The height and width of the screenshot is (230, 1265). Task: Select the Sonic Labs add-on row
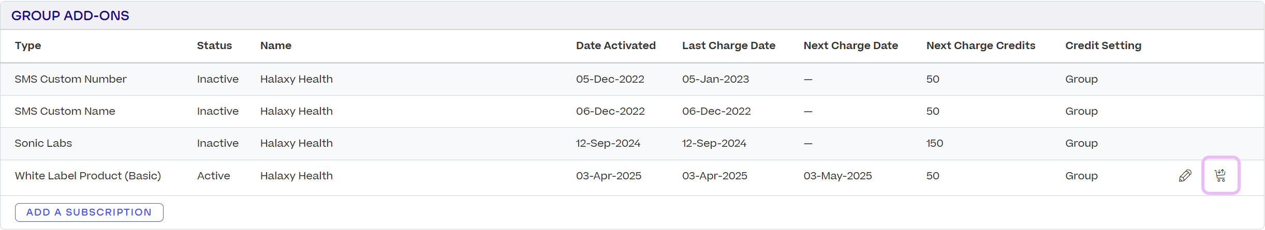click(632, 143)
